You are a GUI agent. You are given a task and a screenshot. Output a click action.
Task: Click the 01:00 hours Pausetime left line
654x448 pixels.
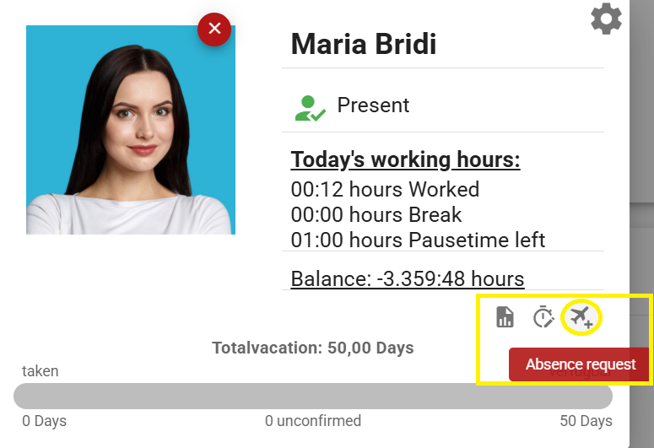click(418, 240)
